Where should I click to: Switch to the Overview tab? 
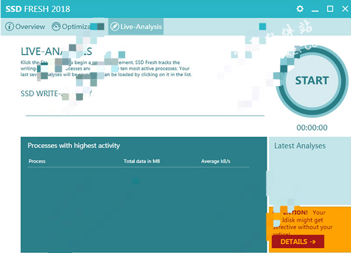tap(25, 26)
